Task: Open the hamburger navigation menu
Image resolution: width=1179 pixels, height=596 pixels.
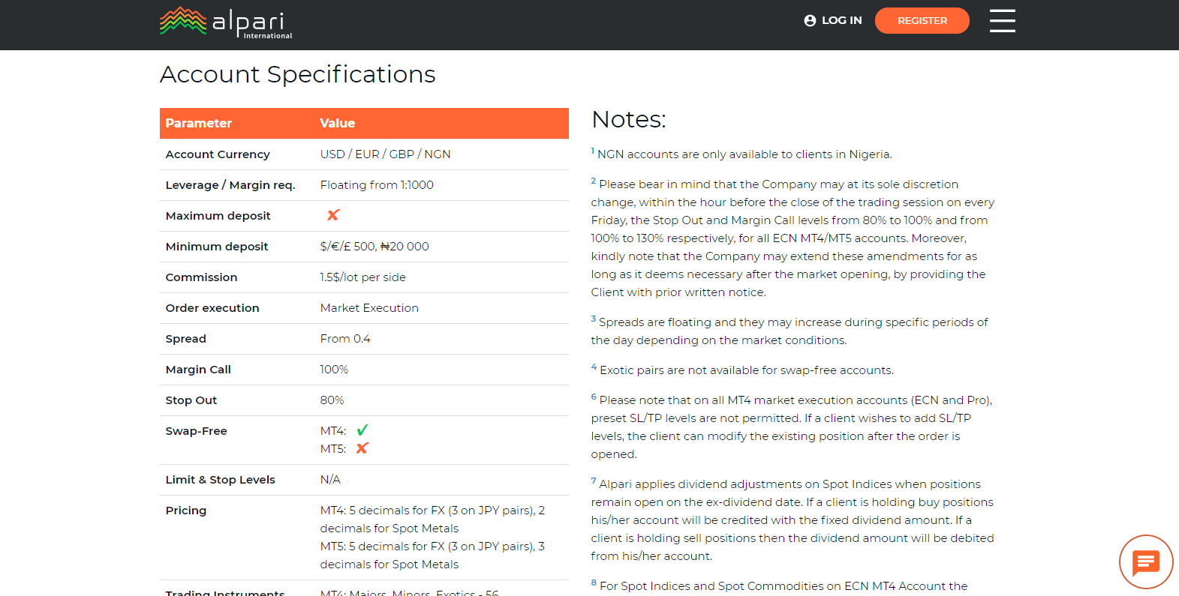Action: (x=1002, y=21)
